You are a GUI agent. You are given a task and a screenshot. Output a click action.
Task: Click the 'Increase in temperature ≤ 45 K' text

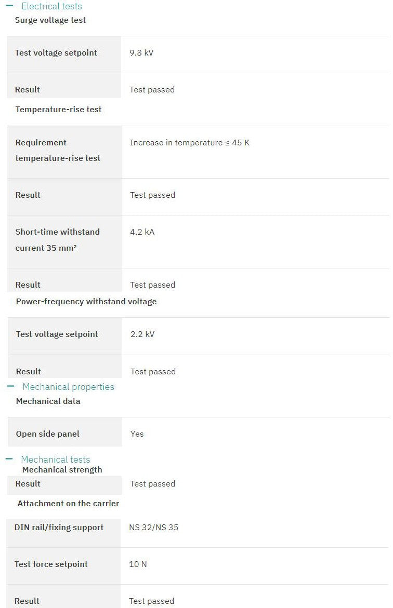click(190, 142)
